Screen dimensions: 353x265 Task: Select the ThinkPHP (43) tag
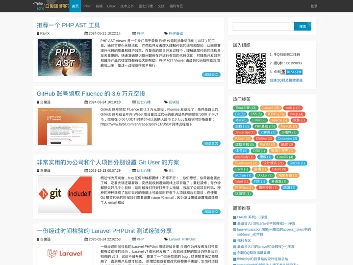[x=246, y=108]
